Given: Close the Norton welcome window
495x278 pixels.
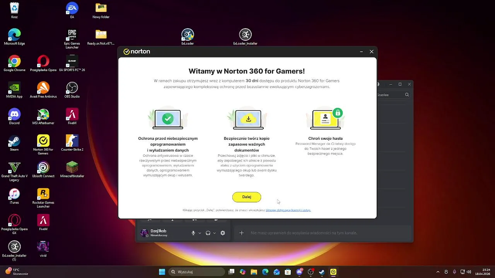Looking at the screenshot, I should 372,52.
